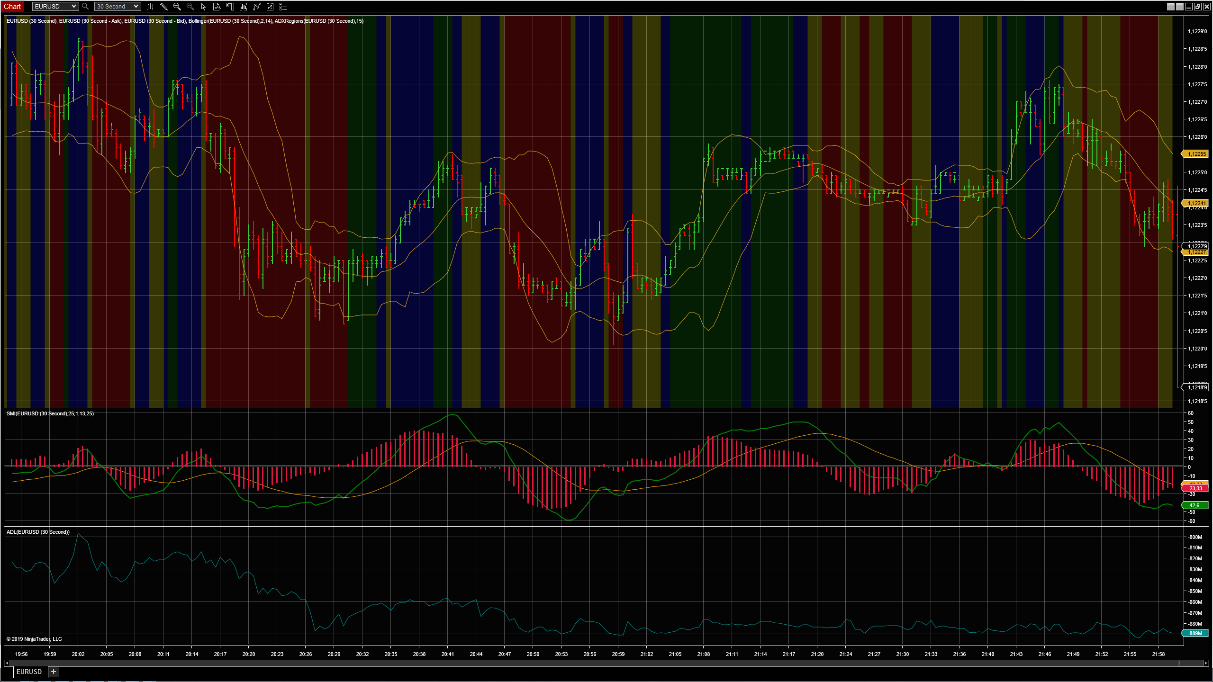Screen dimensions: 1213x682
Task: Expand the 30 Second interval dropdown
Action: [x=136, y=7]
